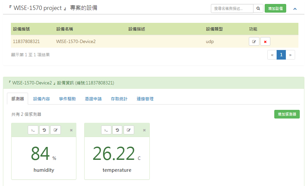
Task: Focus the device search input field
Action: coord(232,8)
